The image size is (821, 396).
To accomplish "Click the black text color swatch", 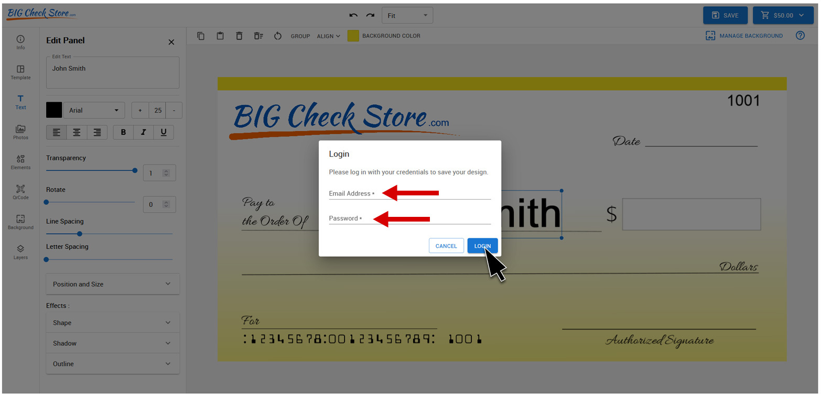I will (54, 110).
